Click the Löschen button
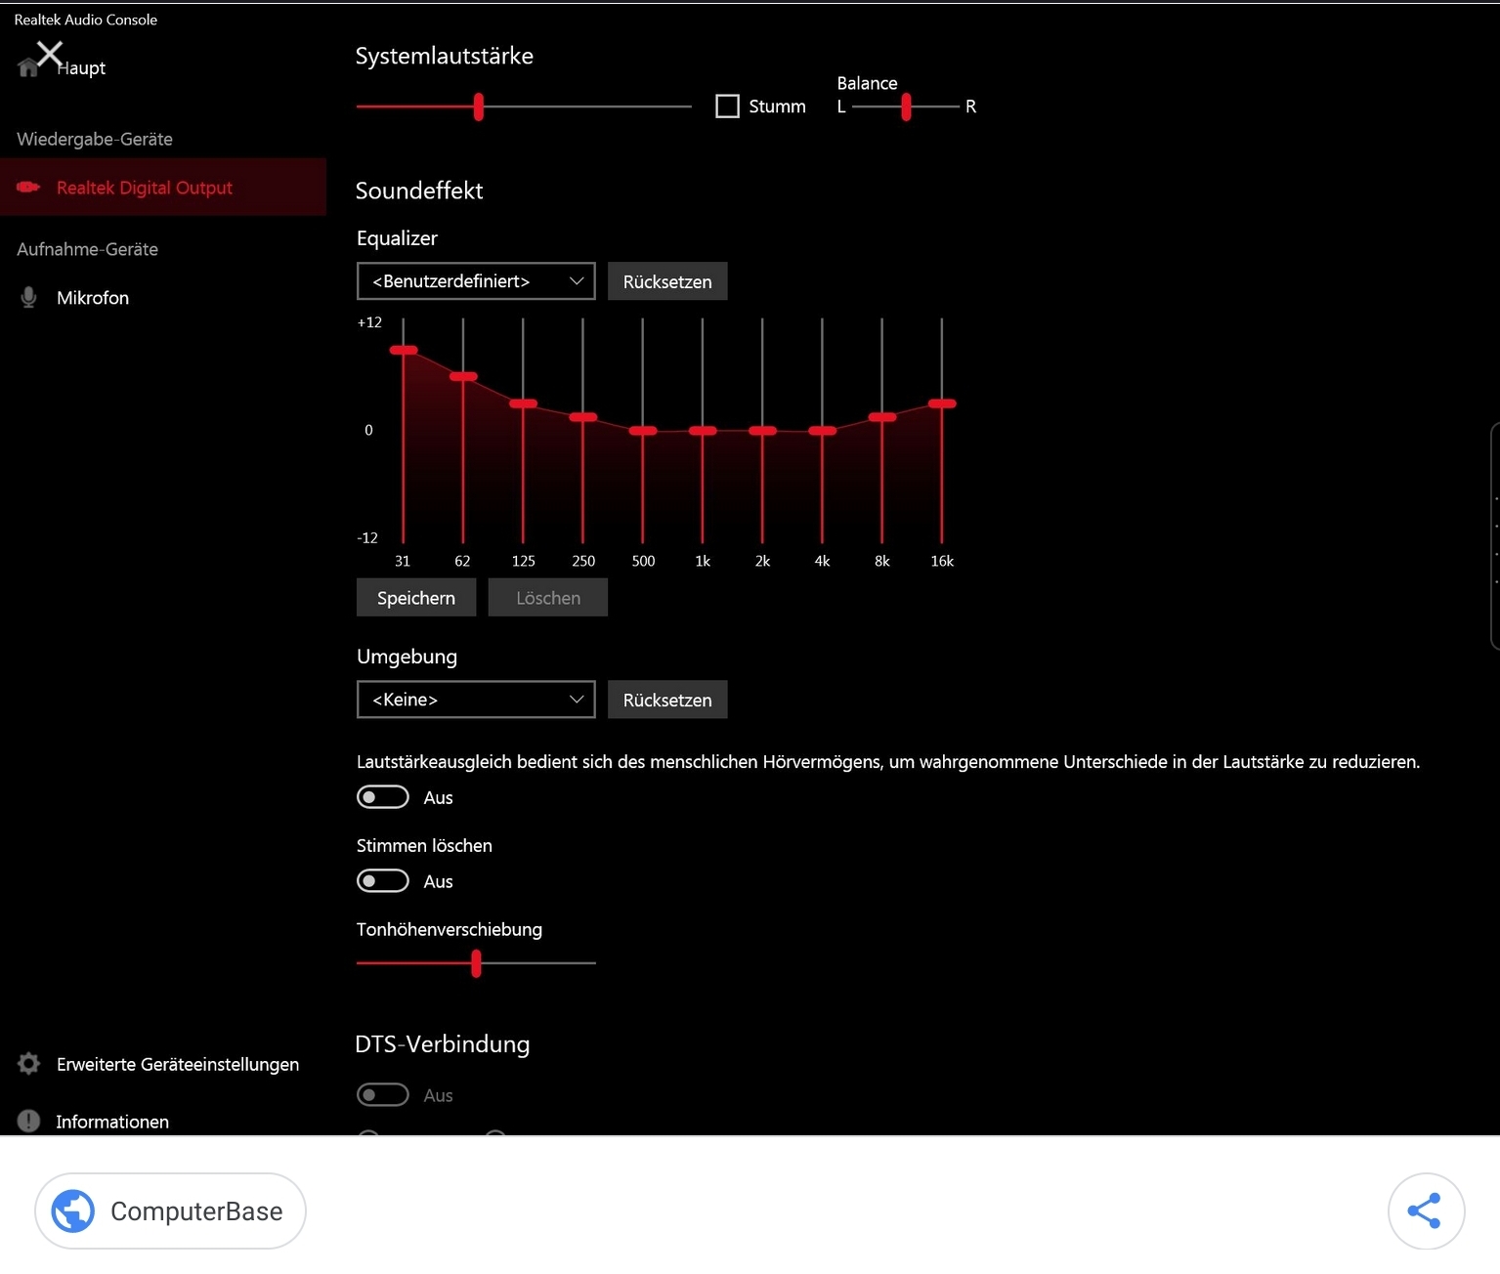Screen dimensions: 1500x1274 (x=548, y=598)
